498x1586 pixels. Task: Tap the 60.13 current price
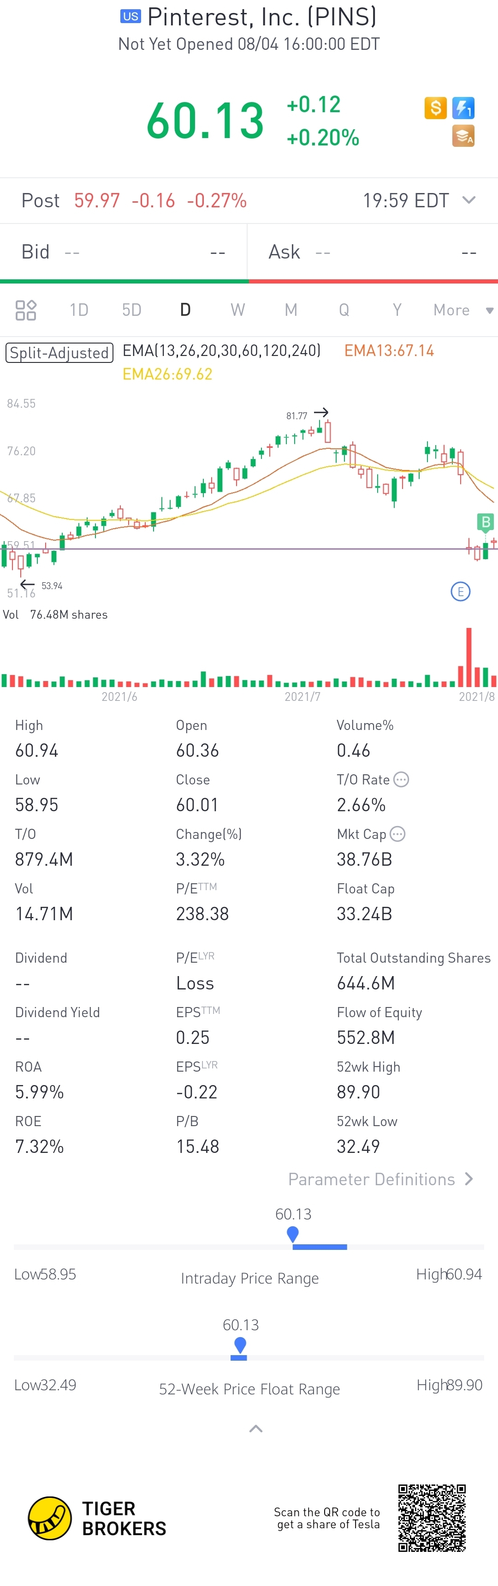point(205,121)
